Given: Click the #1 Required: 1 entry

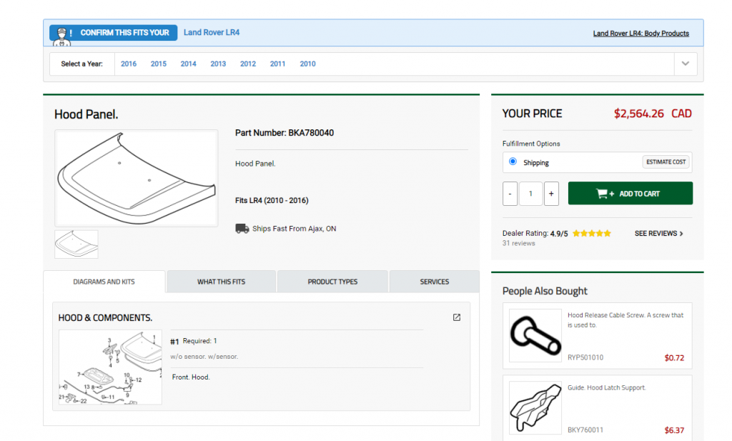Looking at the screenshot, I should pos(194,341).
